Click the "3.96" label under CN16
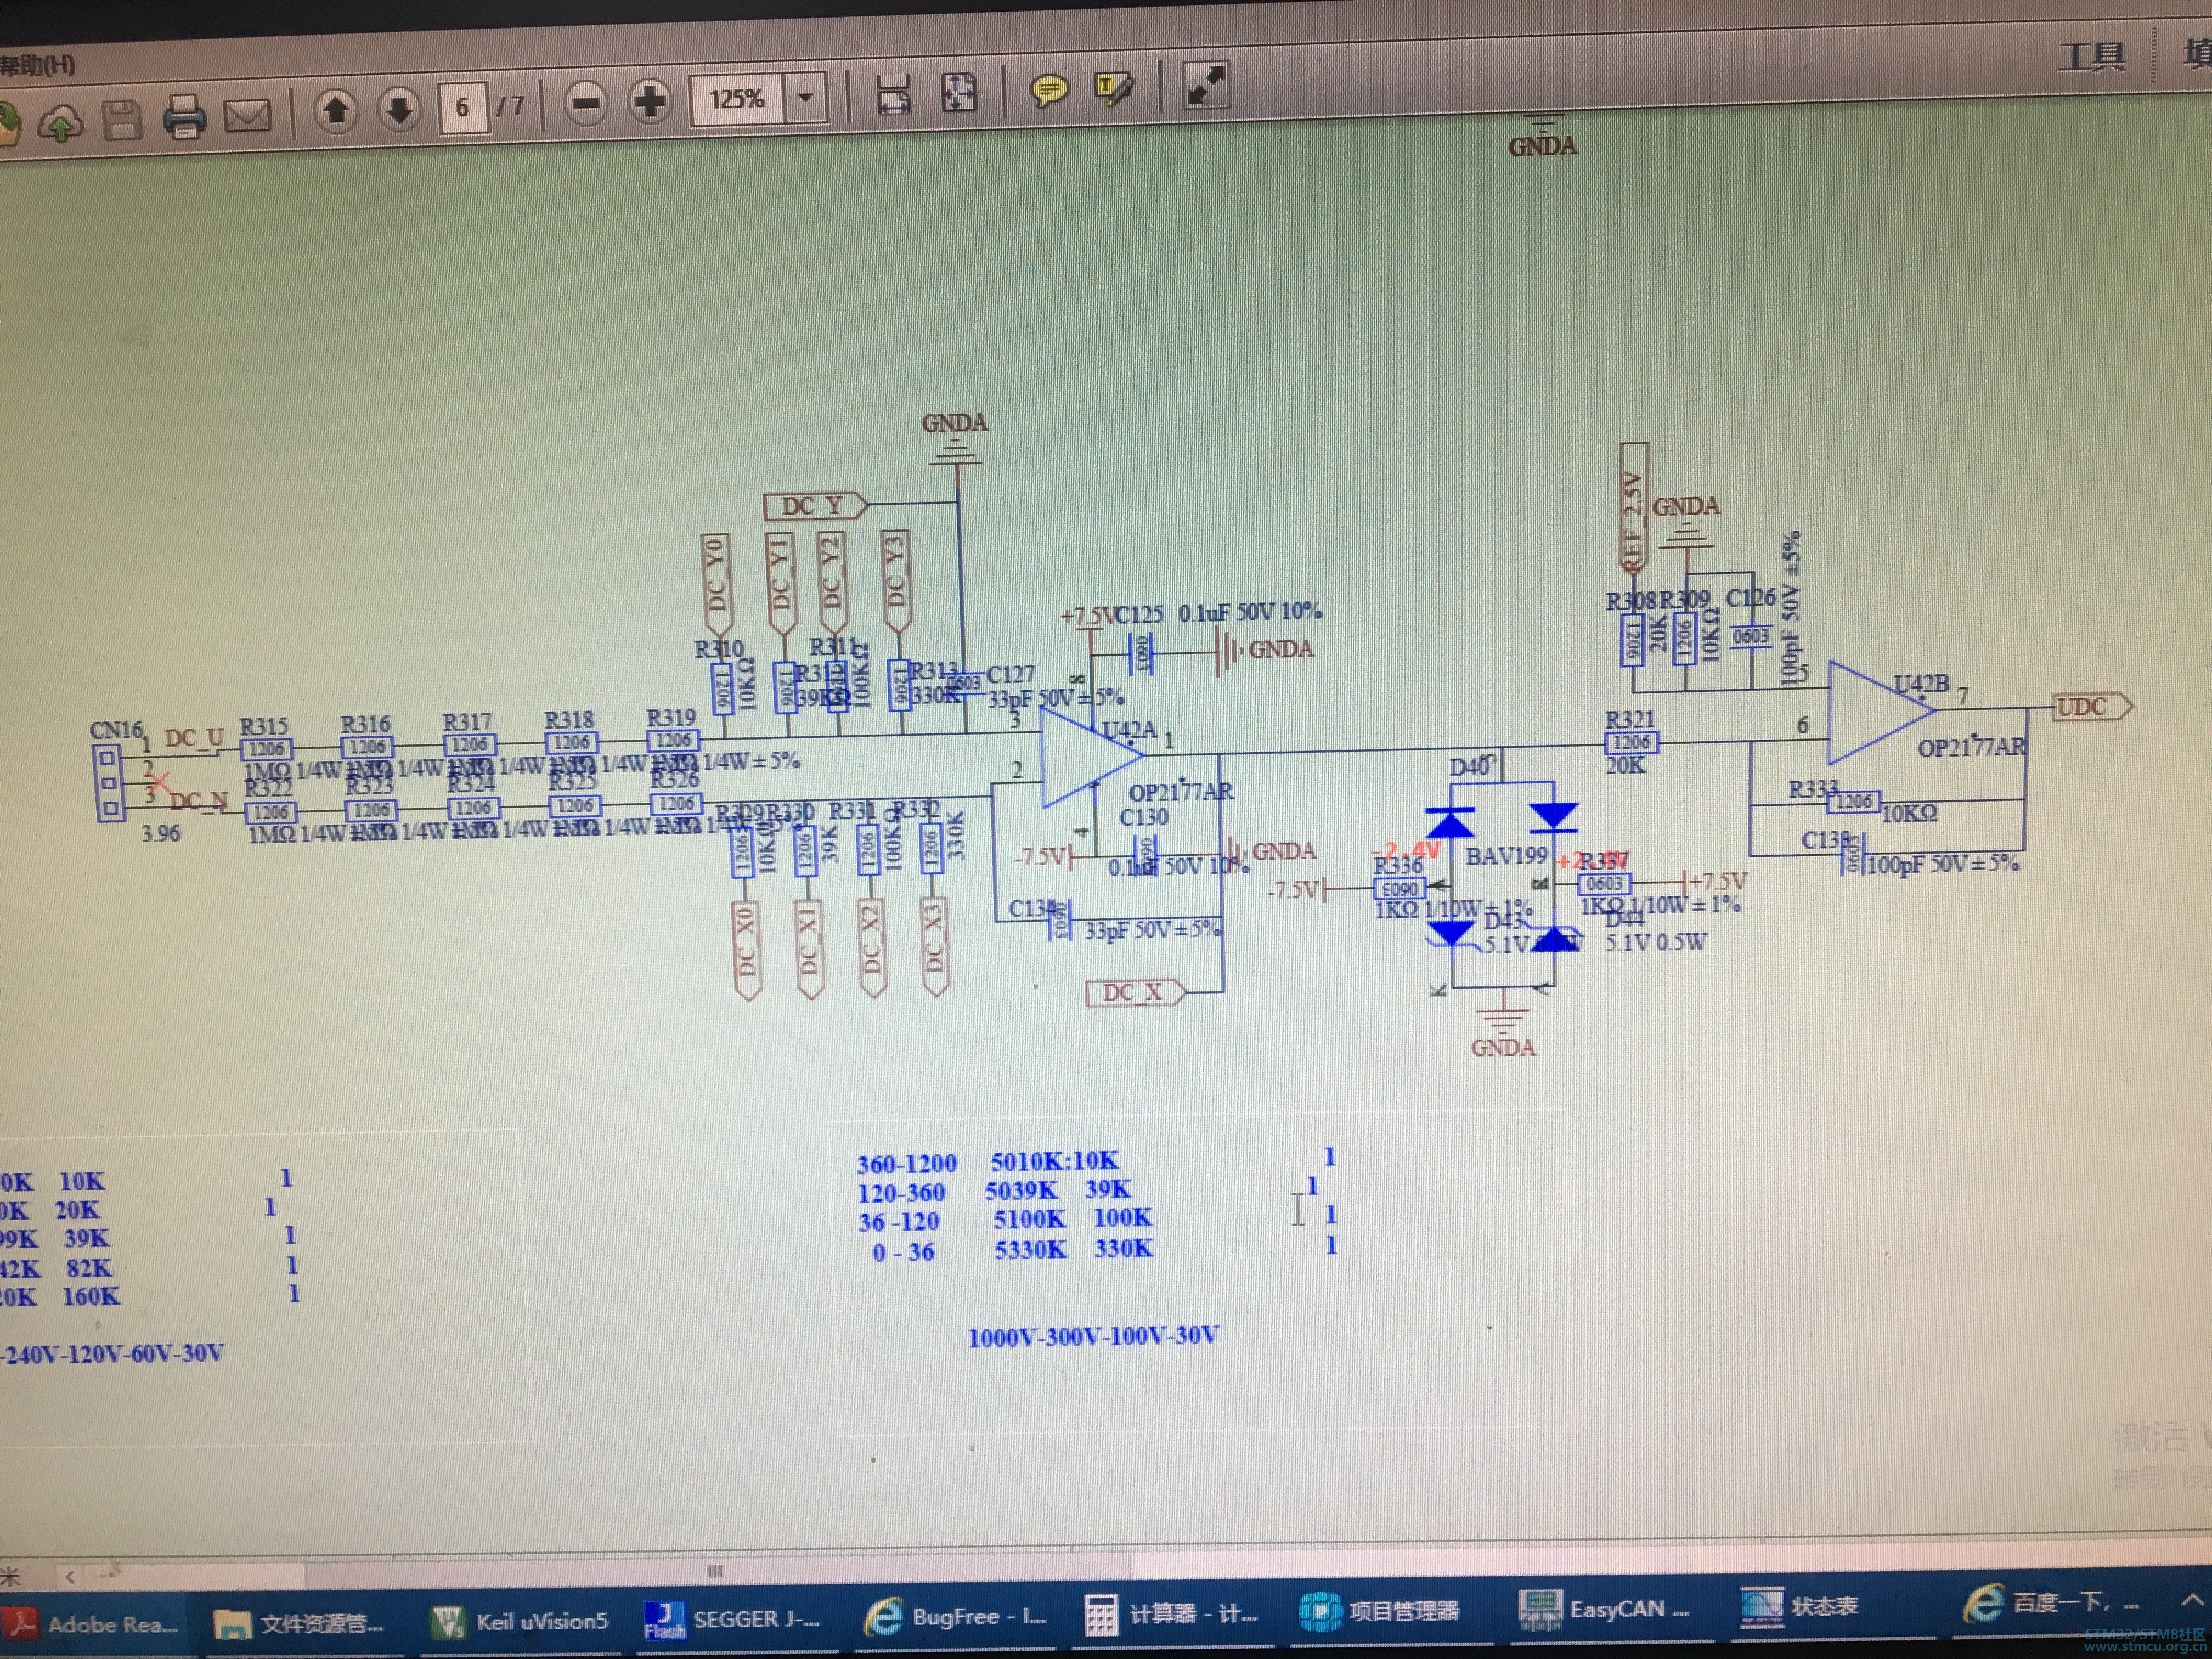Screen dimensions: 2212x1659 pyautogui.click(x=161, y=833)
